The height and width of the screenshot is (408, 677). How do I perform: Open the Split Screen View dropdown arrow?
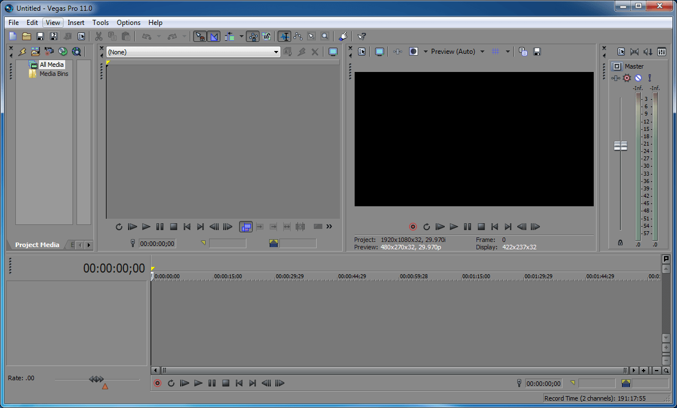[x=425, y=52]
